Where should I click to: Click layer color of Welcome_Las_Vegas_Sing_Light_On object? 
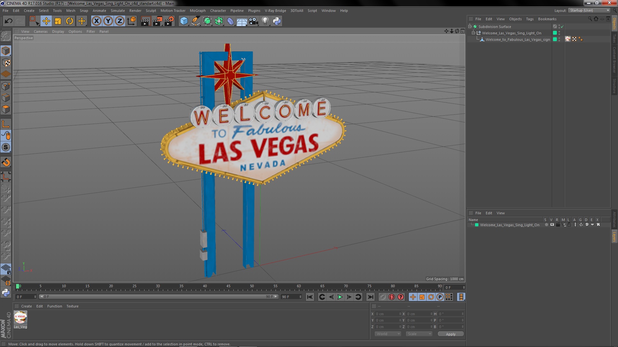tap(555, 33)
